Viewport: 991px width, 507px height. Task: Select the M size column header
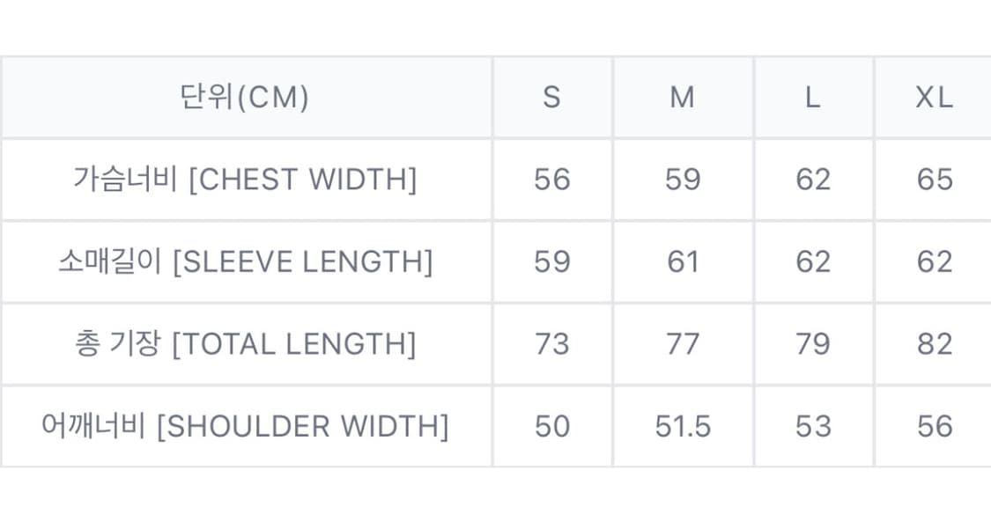pos(683,97)
